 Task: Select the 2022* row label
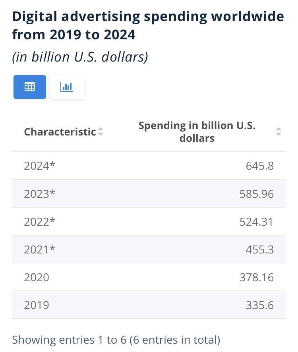click(39, 222)
